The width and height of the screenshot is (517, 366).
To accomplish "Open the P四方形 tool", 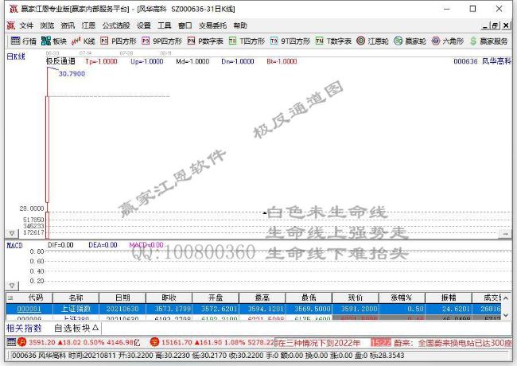I will point(119,41).
